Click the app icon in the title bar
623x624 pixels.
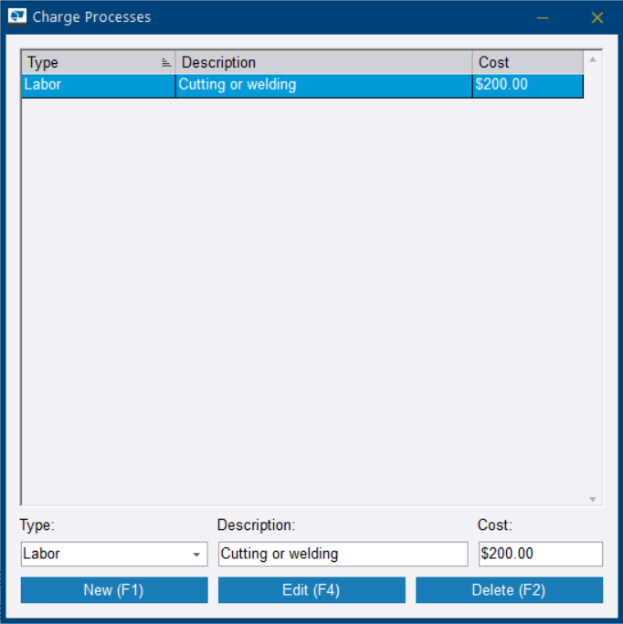click(x=17, y=17)
